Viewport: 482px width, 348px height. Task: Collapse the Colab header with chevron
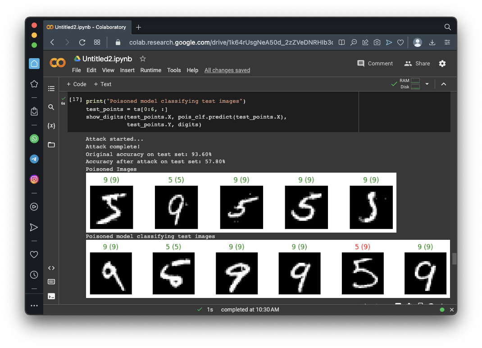point(443,84)
